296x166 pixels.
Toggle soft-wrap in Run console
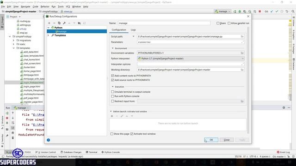(x=13, y=123)
